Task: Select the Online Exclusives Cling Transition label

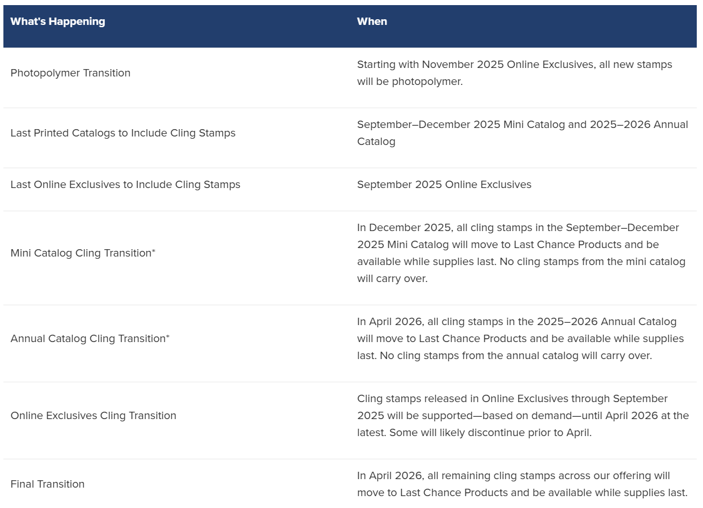Action: coord(94,416)
